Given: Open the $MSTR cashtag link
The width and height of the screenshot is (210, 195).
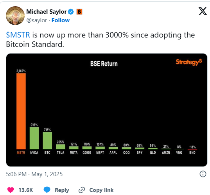Looking at the screenshot, I should pyautogui.click(x=18, y=35).
